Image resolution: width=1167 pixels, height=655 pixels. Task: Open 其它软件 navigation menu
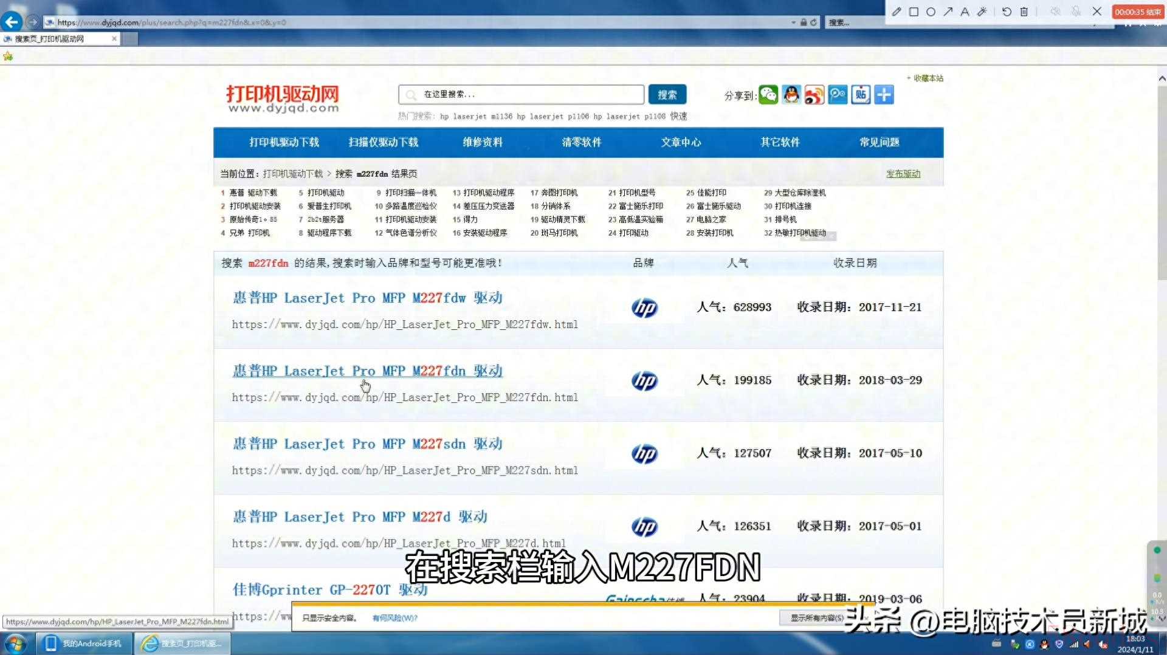coord(780,142)
